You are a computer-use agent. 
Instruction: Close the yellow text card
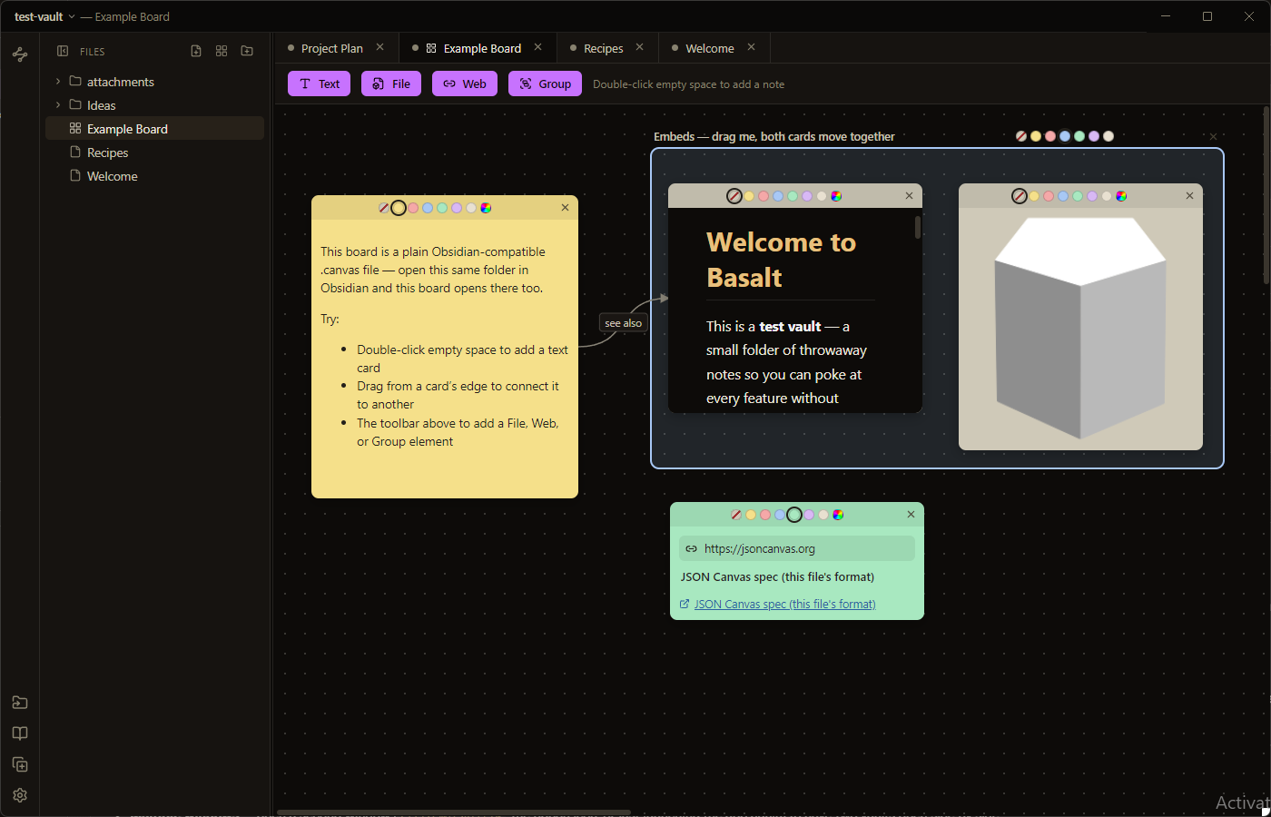[565, 208]
